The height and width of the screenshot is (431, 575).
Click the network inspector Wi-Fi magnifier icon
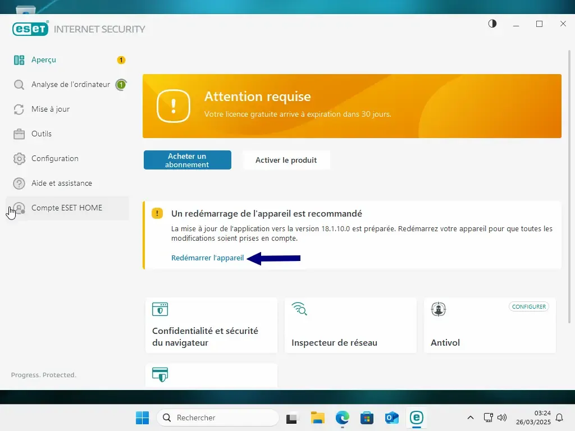click(x=299, y=309)
